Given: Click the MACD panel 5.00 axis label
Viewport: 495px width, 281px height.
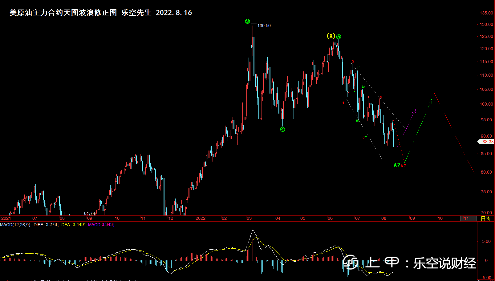Looking at the screenshot, I should [x=486, y=241].
